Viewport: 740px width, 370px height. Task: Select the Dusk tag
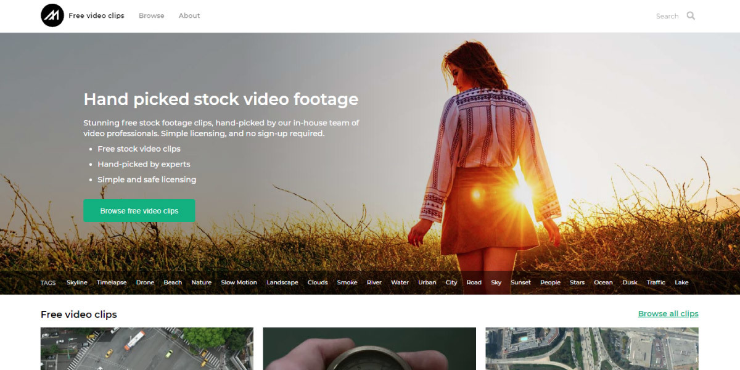tap(630, 282)
